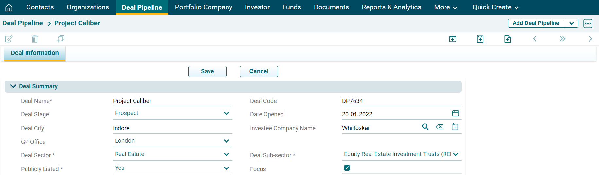Click the edit pencil icon
Viewport: 599px width, 175px height.
coord(9,39)
